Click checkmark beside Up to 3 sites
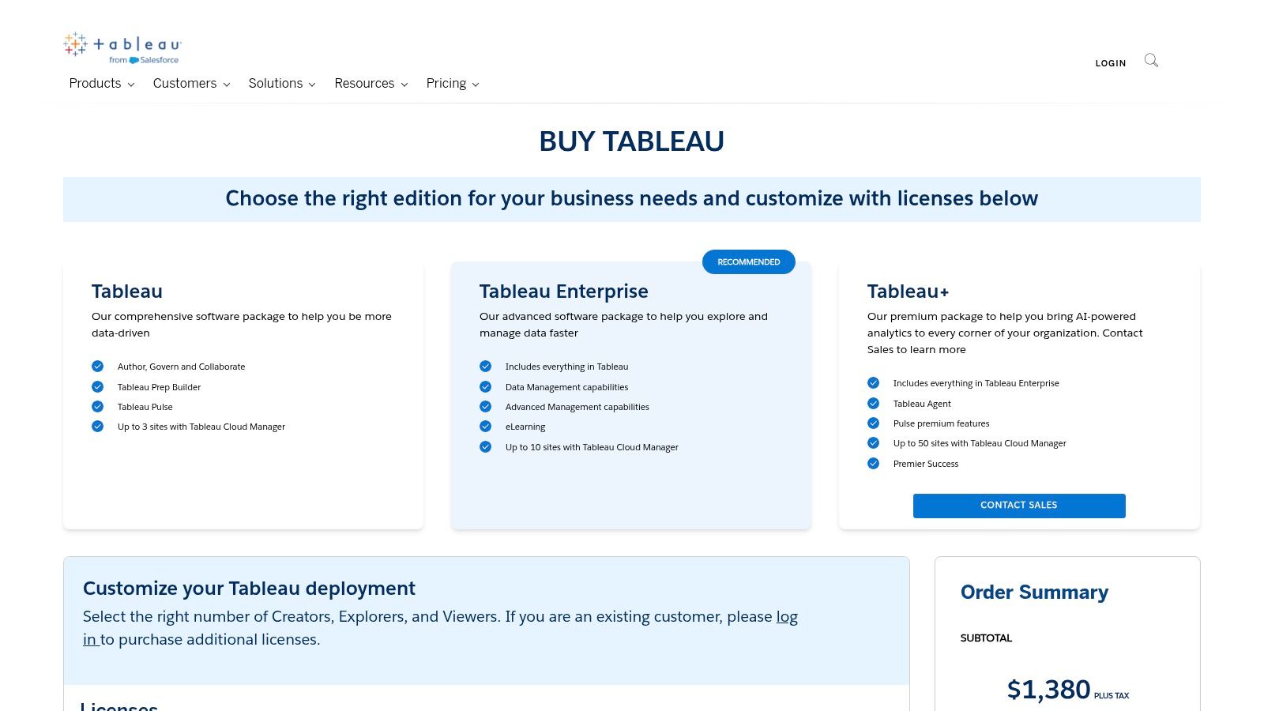 click(x=98, y=427)
